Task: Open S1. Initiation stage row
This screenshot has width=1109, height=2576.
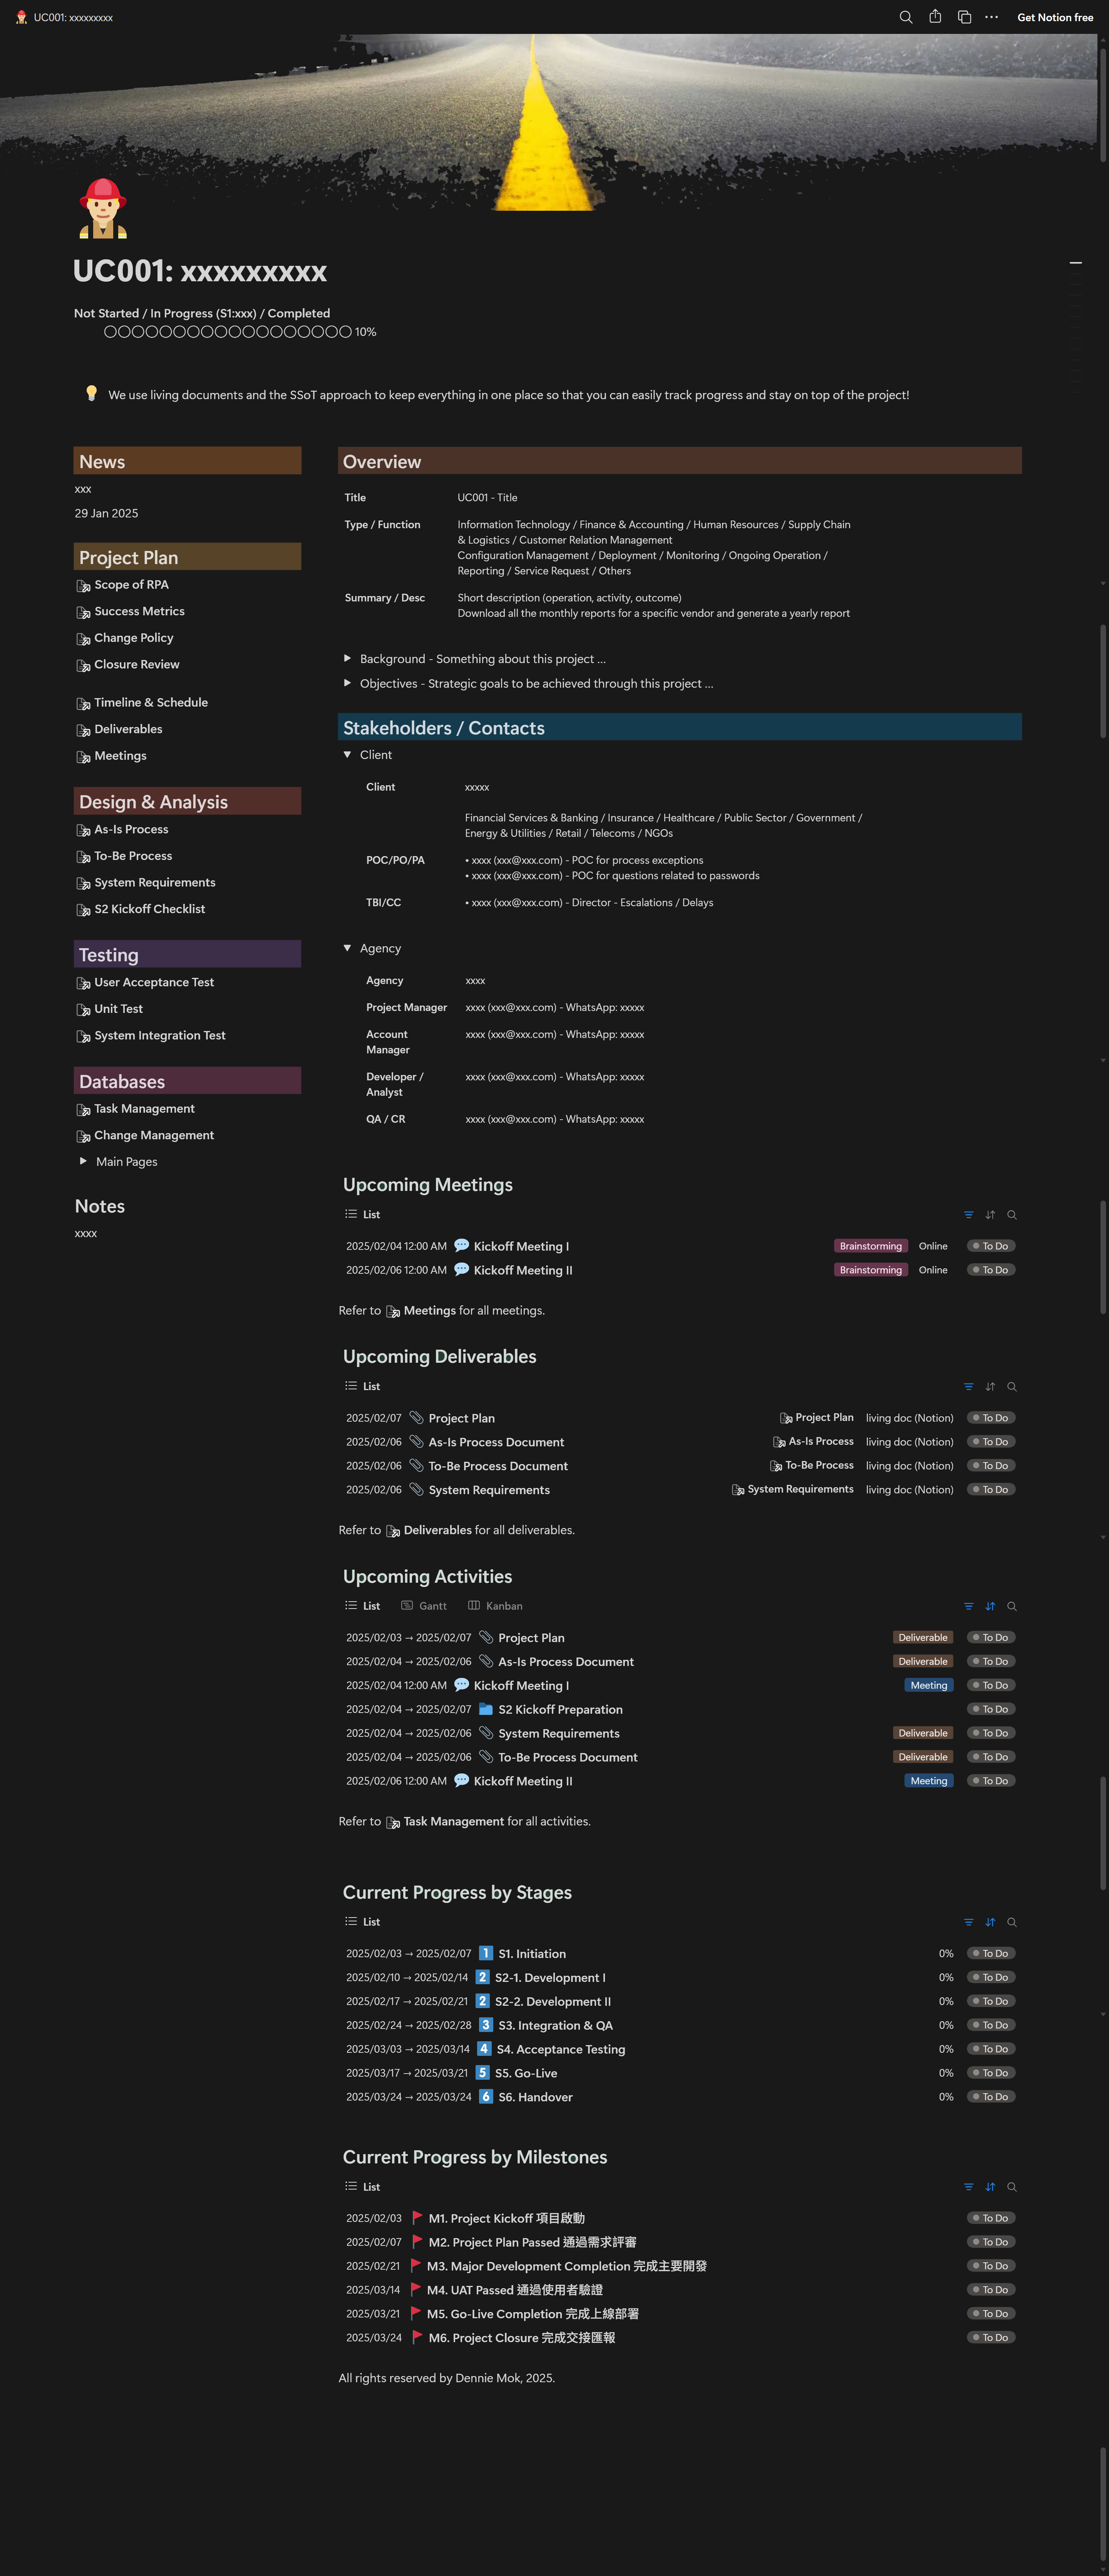Action: (531, 1954)
